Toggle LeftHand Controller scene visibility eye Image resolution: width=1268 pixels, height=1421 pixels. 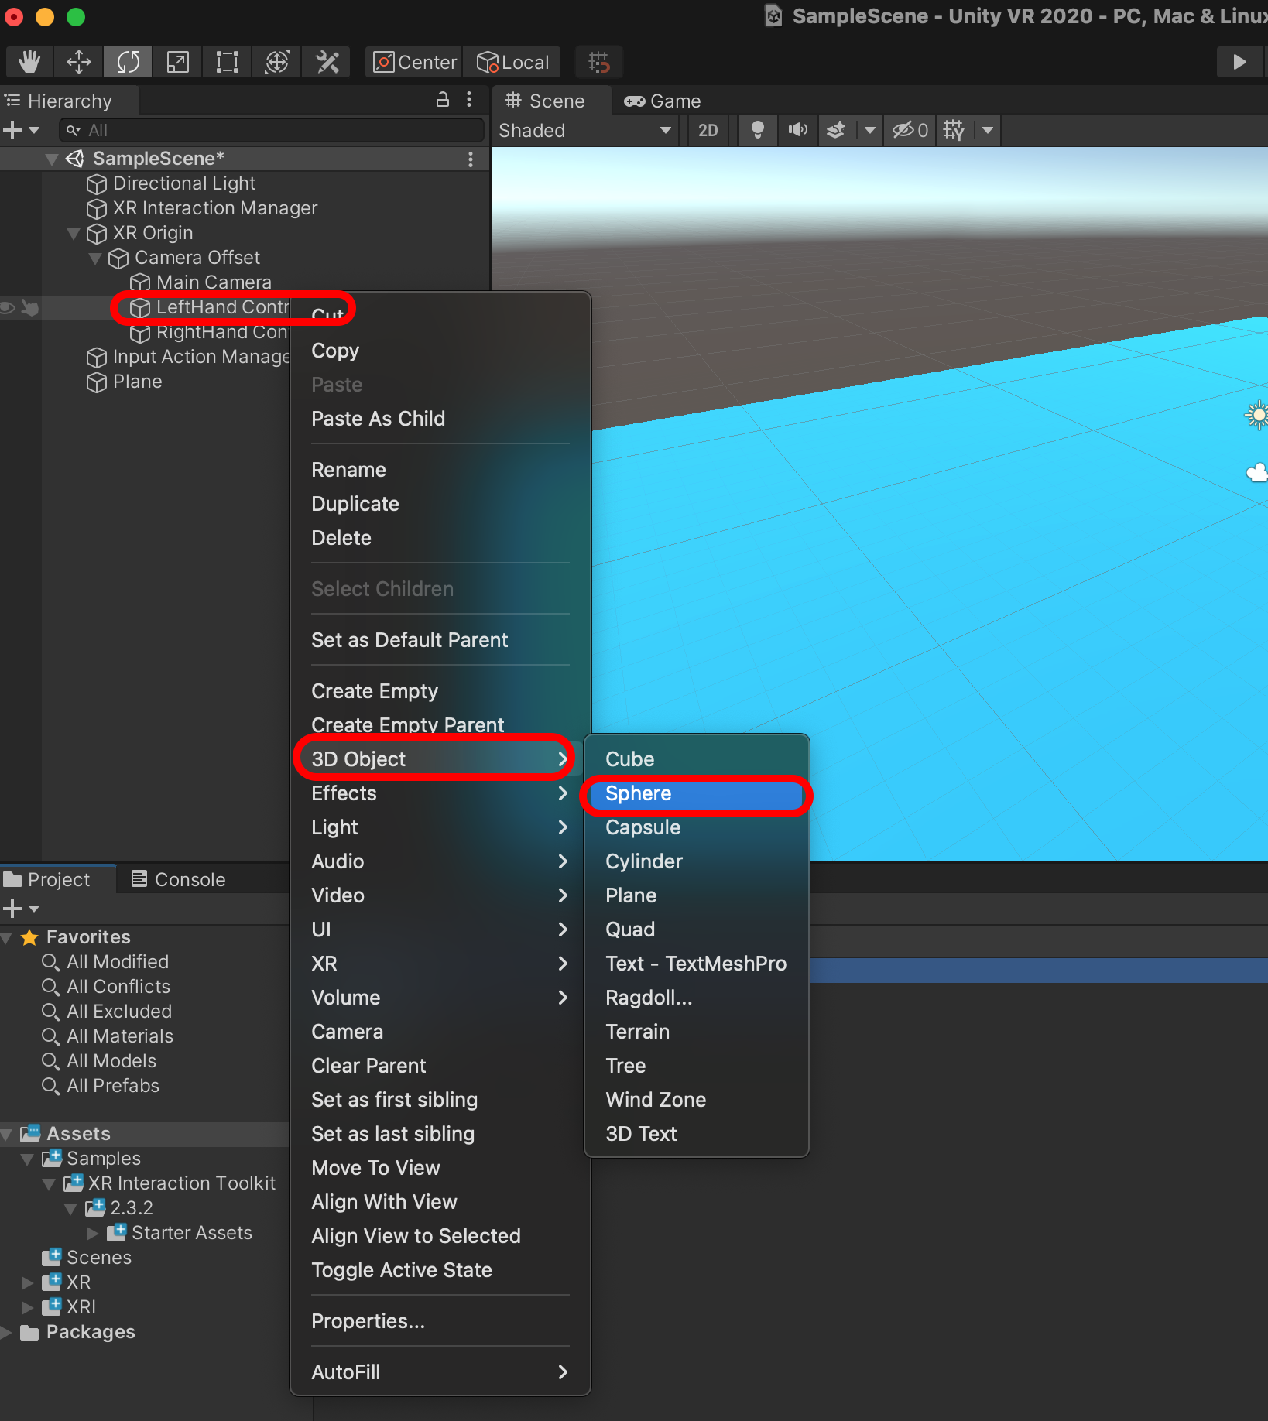tap(8, 307)
